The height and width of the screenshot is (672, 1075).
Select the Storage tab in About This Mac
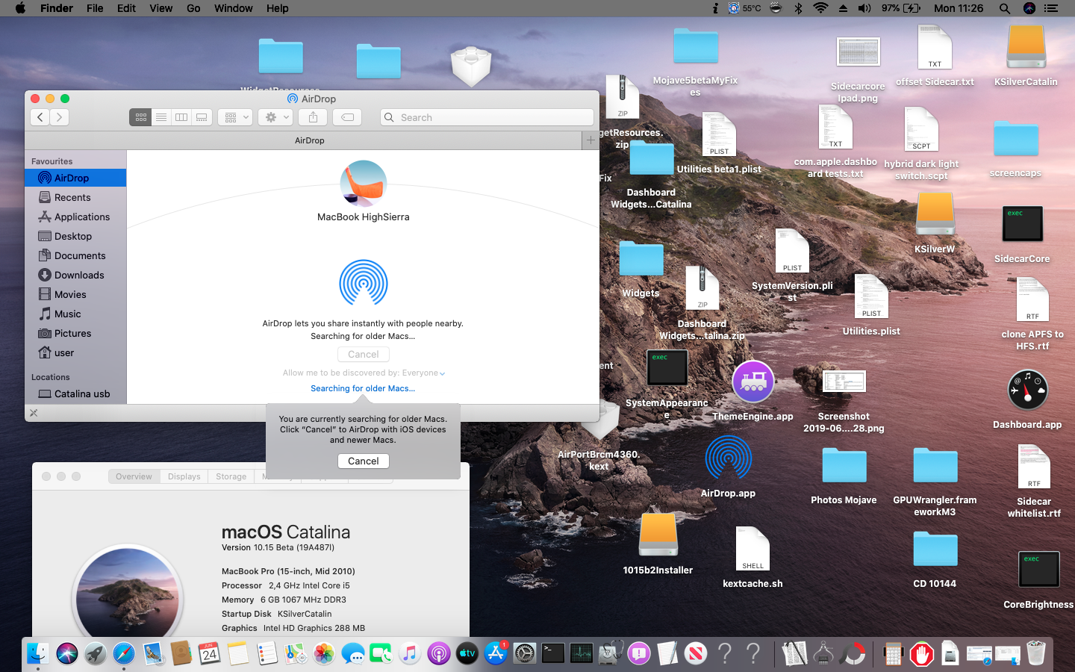(231, 476)
